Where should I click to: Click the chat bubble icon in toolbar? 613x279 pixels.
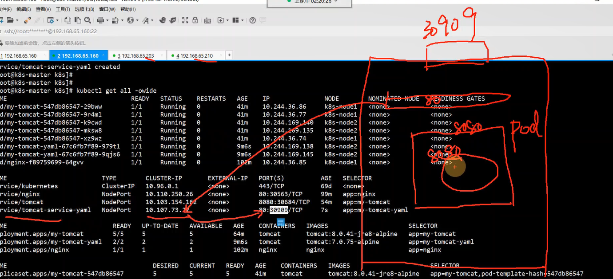click(x=263, y=20)
